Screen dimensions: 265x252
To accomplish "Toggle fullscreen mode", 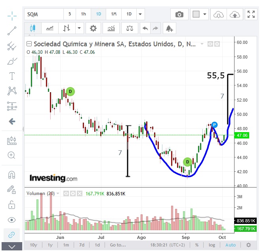I will [251, 14].
